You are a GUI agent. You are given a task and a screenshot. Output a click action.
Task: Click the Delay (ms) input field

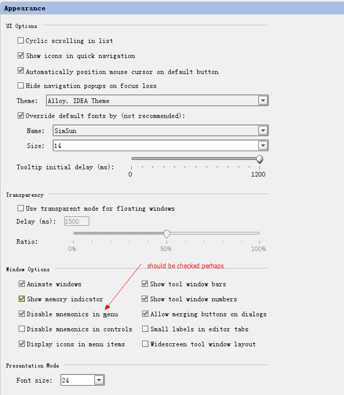(x=76, y=221)
